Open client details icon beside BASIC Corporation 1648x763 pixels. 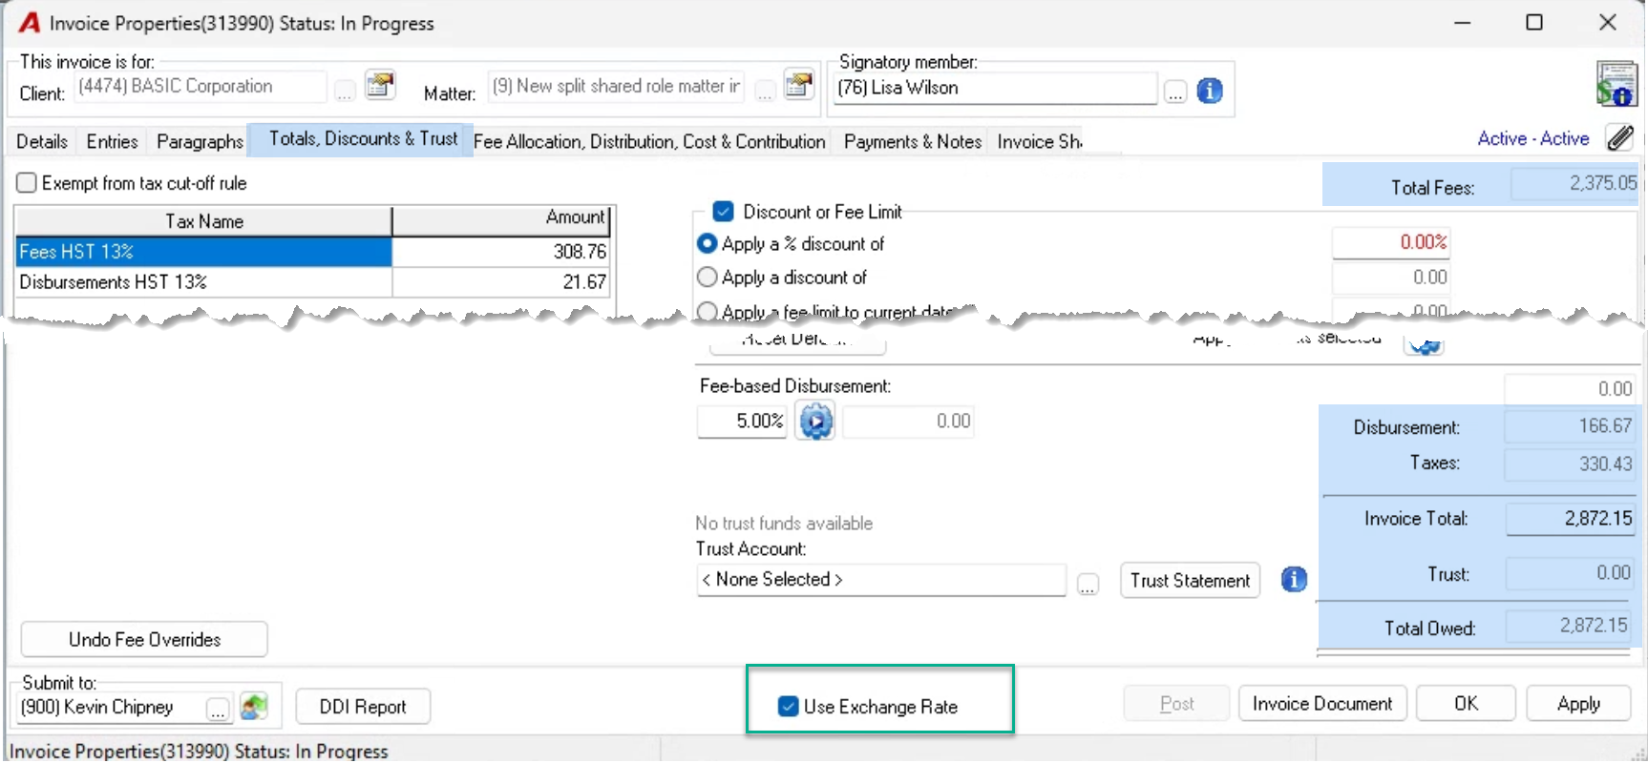tap(380, 86)
